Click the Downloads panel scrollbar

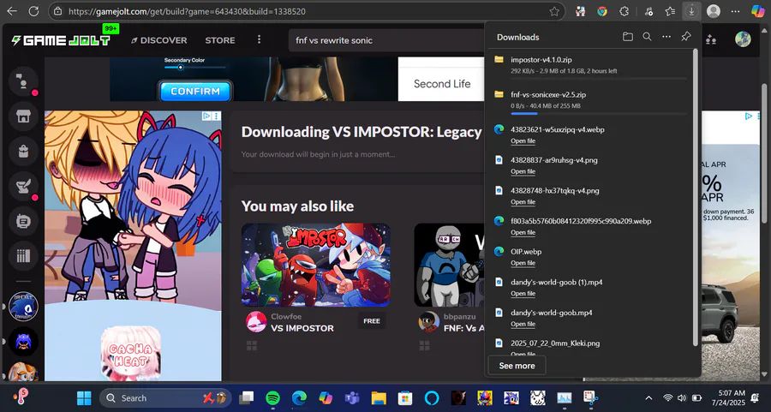[x=696, y=197]
